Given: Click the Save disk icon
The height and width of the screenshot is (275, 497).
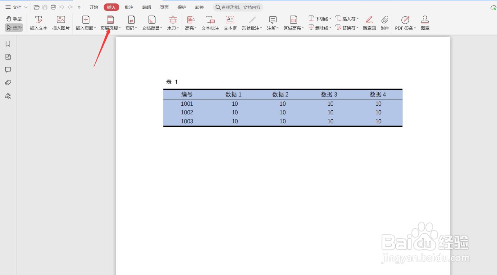Looking at the screenshot, I should point(45,7).
